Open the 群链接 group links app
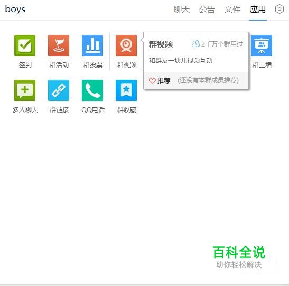 59,90
